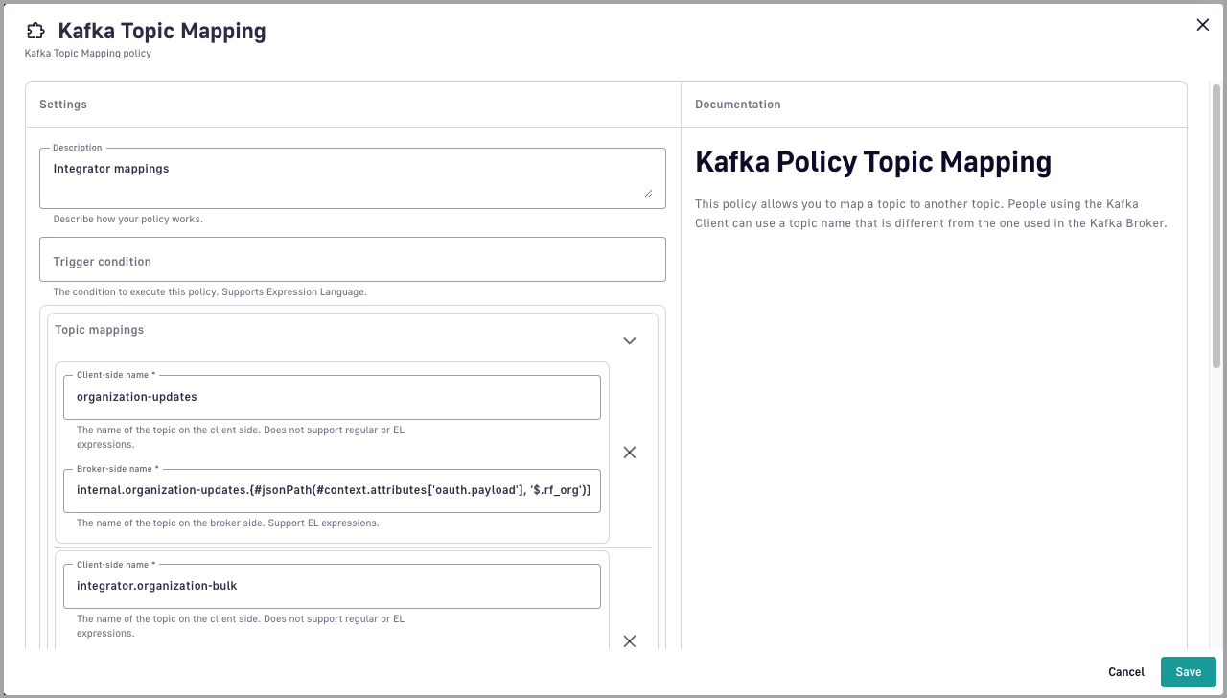Collapse the Topic mappings section
Viewport: 1227px width, 698px height.
coord(629,340)
